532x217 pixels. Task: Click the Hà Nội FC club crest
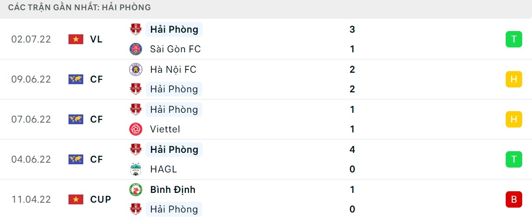click(x=135, y=69)
